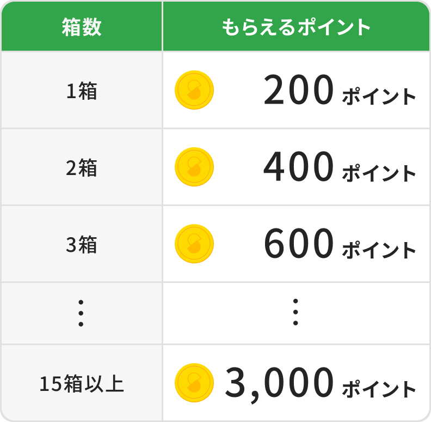Click the 3,000 points value
431x422 pixels.
(279, 384)
